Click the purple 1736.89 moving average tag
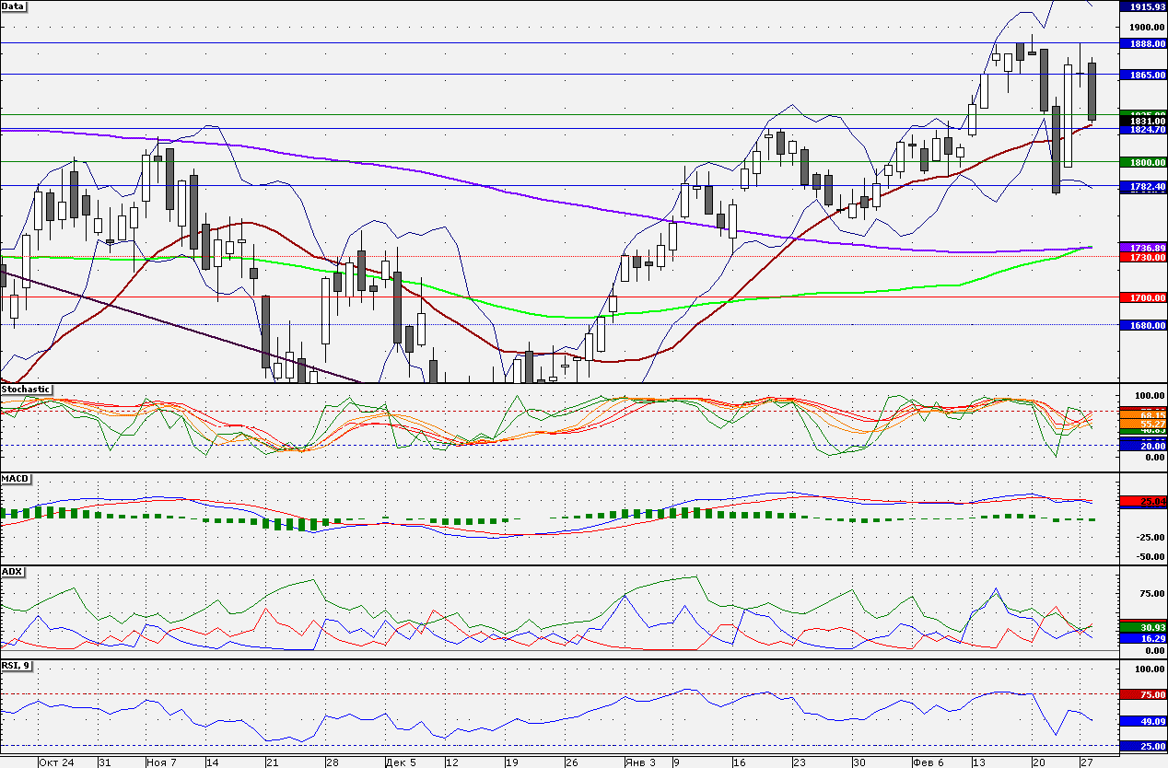 [x=1142, y=249]
